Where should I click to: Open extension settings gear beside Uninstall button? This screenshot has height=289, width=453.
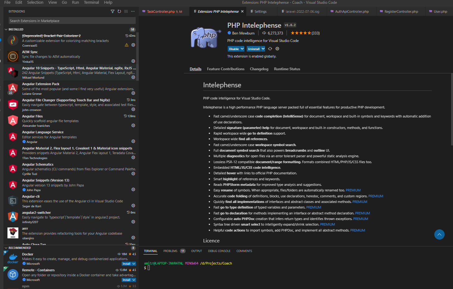click(x=277, y=48)
